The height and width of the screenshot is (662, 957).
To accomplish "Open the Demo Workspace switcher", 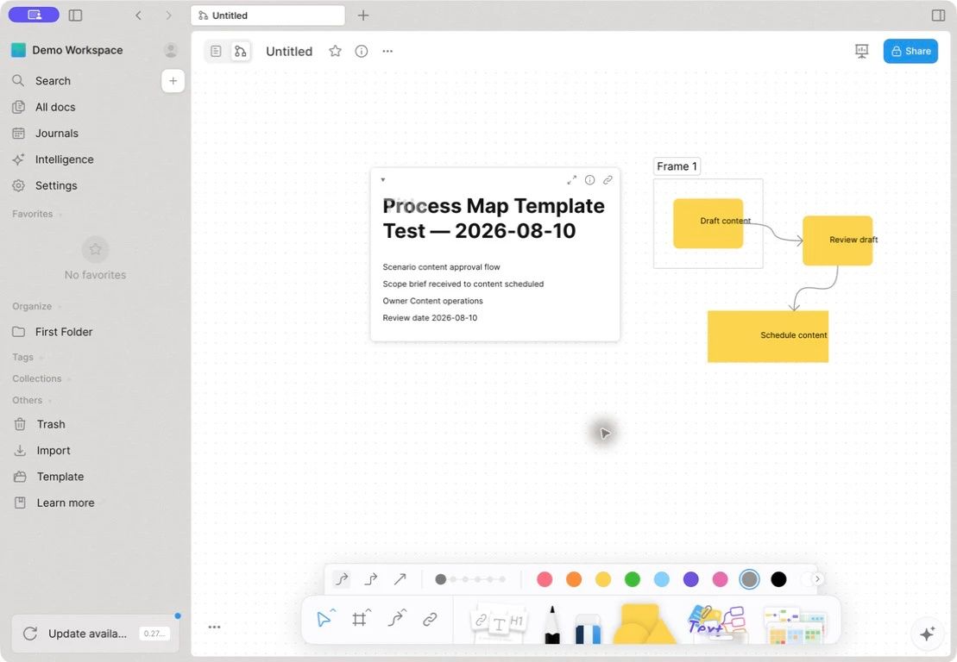I will [x=67, y=50].
